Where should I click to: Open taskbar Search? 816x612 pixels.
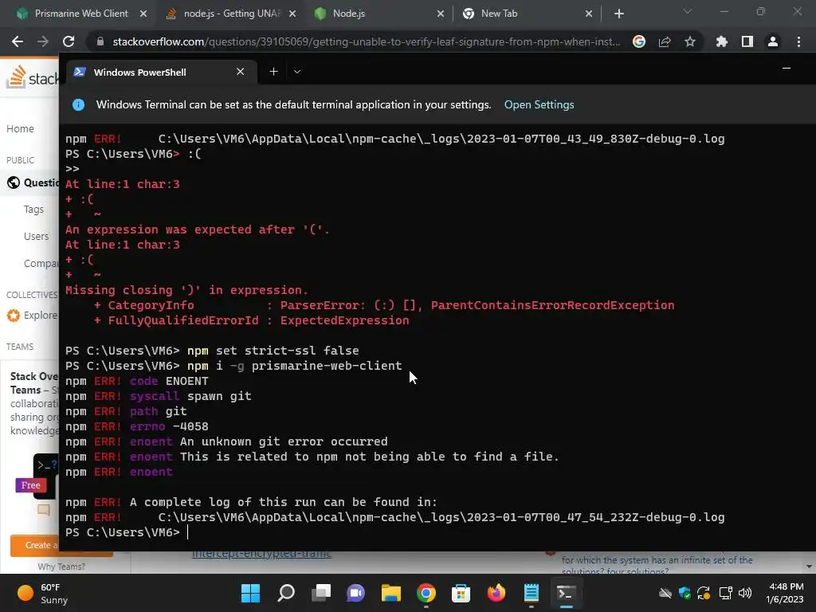tap(286, 593)
